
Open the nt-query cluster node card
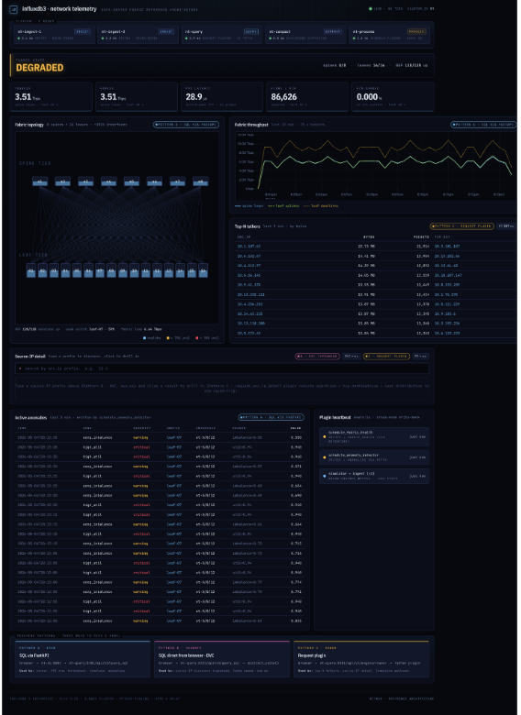pyautogui.click(x=221, y=35)
